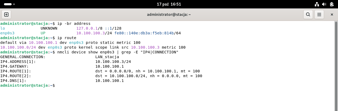Viewport: 338px width, 111px height.
Task: Click the wired network status icon
Action: tap(317, 4)
